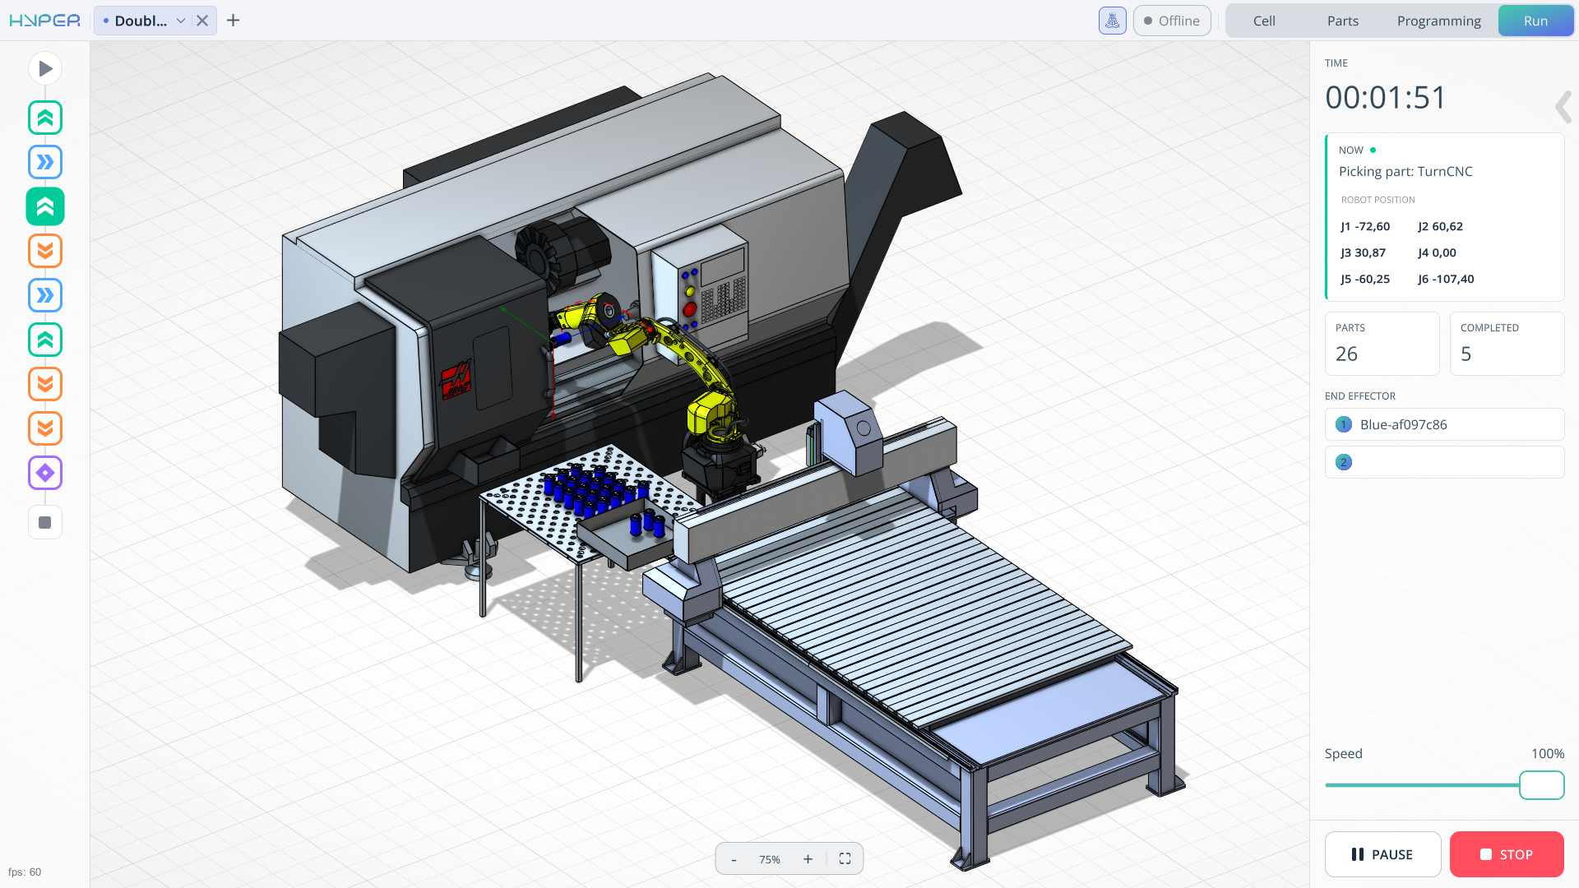The height and width of the screenshot is (888, 1579).
Task: Select the highlighted solid green chevron step
Action: point(45,206)
